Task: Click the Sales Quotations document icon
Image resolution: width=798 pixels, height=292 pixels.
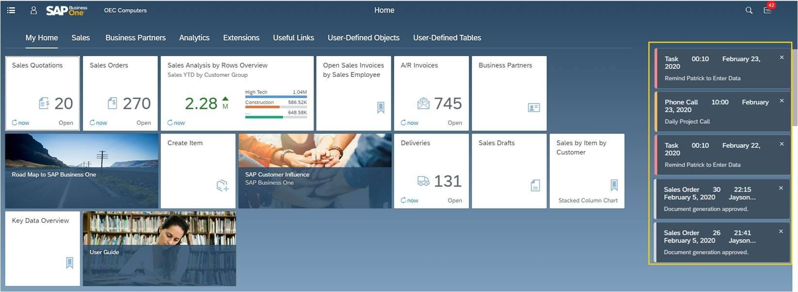Action: 44,103
